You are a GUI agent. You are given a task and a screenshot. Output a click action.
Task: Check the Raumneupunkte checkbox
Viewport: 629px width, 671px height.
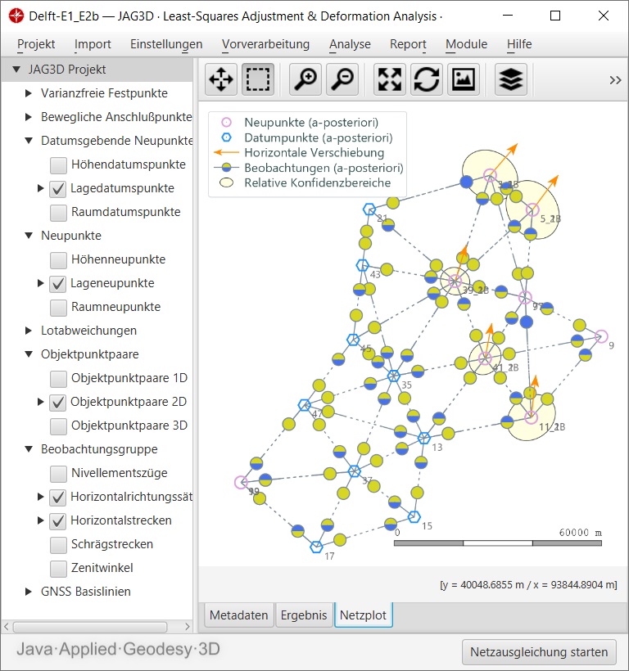(58, 308)
